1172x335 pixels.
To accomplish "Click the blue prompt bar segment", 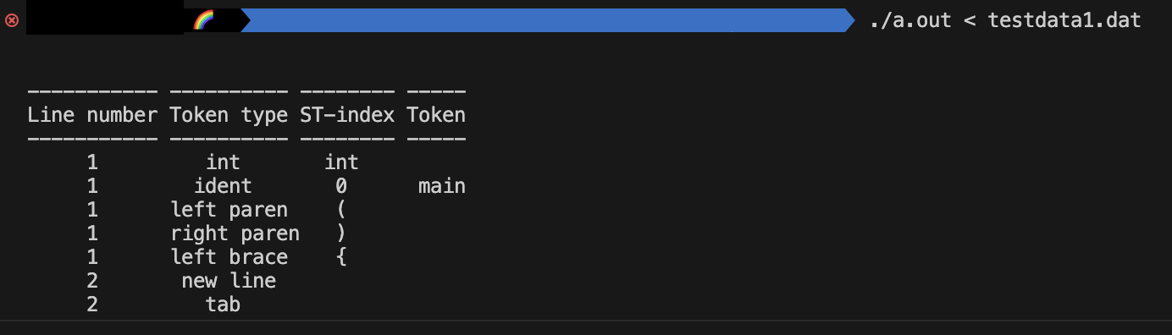I will coord(548,20).
